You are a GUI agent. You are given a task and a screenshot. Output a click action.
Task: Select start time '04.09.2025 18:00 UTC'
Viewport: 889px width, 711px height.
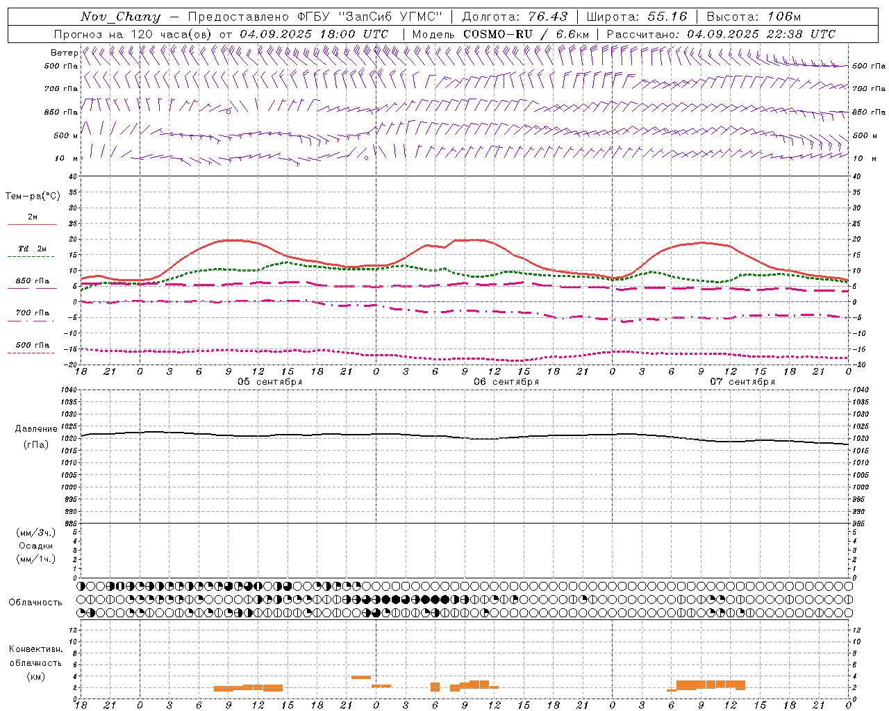point(314,34)
